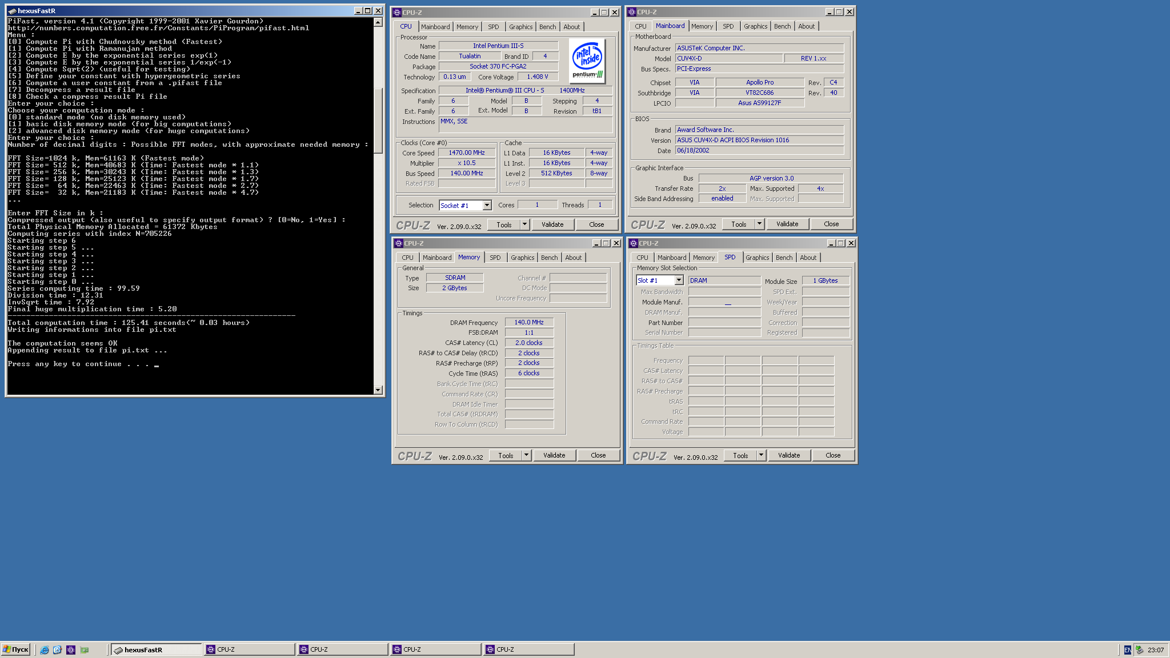The width and height of the screenshot is (1170, 658).
Task: Click Tools button in CPU-tab CPU-Z window
Action: pos(504,224)
